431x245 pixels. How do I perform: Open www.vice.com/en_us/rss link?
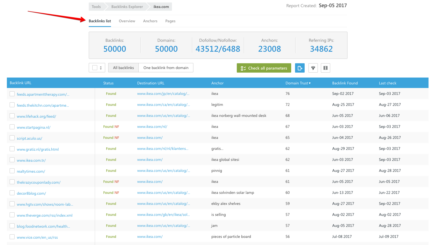[37, 237]
